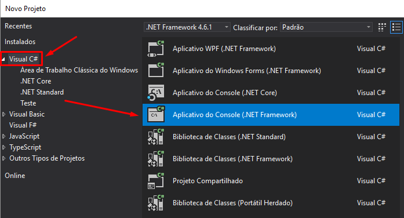Open the Recentes section

pyautogui.click(x=19, y=26)
